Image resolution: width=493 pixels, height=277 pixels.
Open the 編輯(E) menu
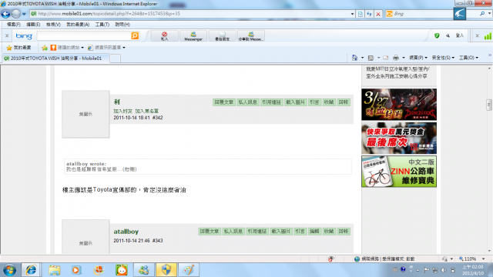point(33,25)
